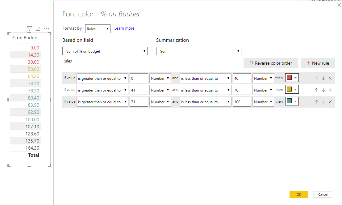Edit the third rule's maximum value 100

click(x=242, y=102)
